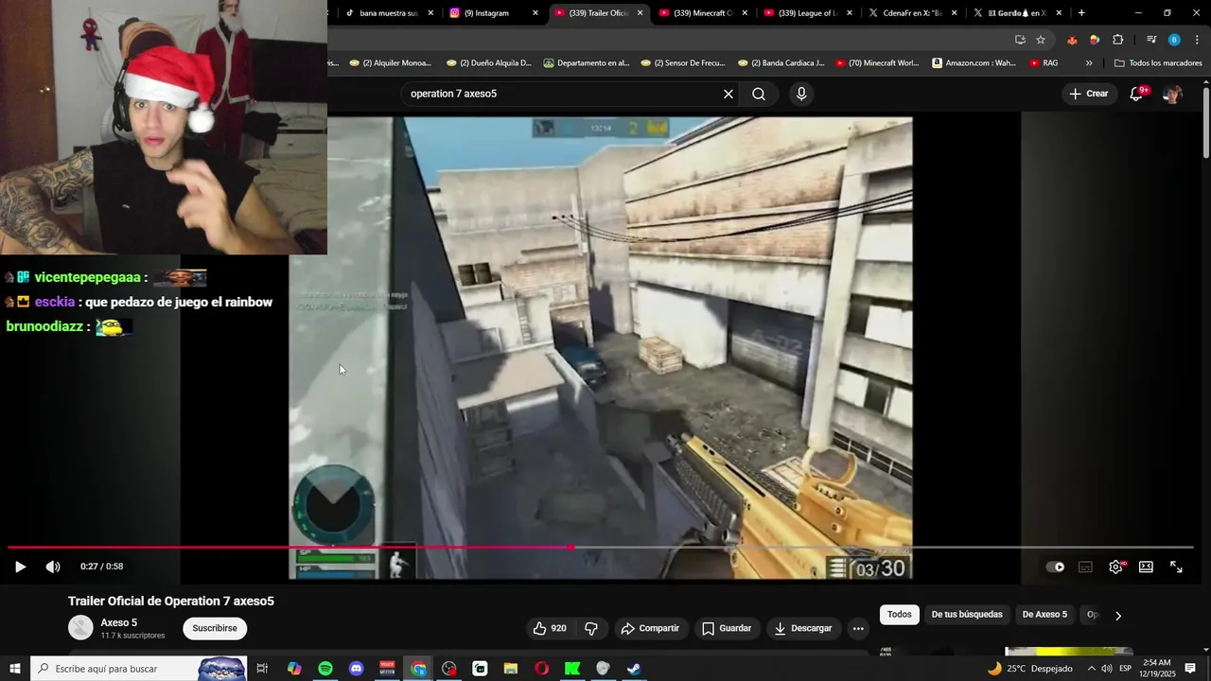Open YouTube notifications bell
Viewport: 1211px width, 681px height.
(1137, 94)
